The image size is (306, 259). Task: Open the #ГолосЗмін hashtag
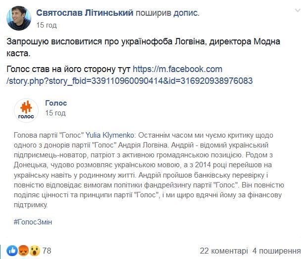(x=33, y=222)
